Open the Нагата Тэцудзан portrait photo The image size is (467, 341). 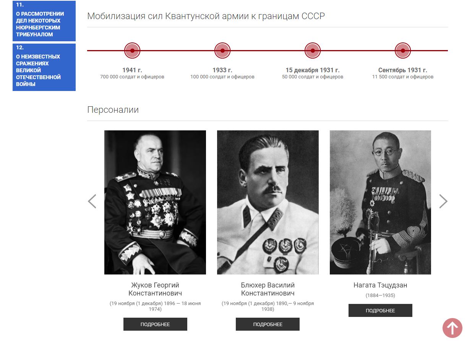click(x=380, y=202)
